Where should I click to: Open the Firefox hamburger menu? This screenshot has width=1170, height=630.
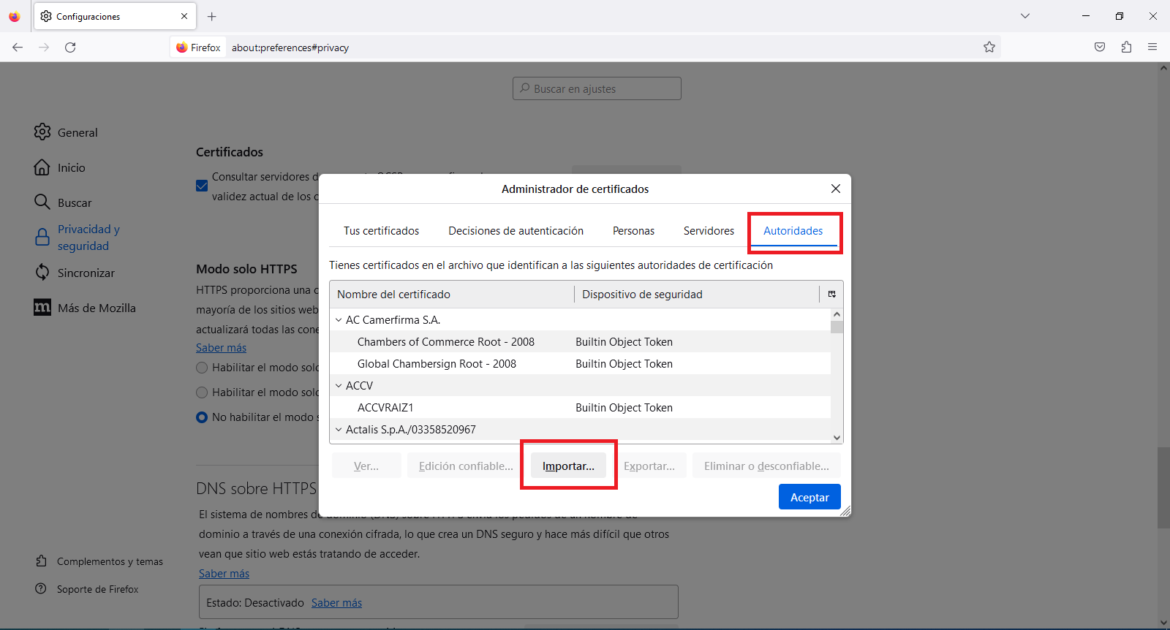(1152, 47)
